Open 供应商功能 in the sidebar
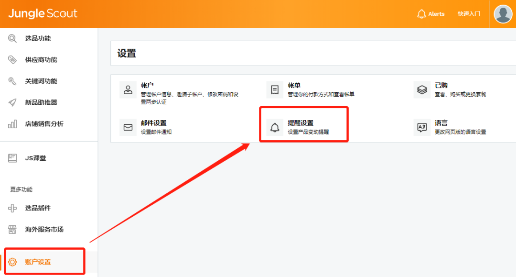This screenshot has width=516, height=277. [x=41, y=60]
